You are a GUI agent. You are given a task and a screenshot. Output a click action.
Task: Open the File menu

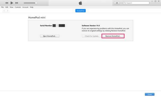tap(2, 7)
